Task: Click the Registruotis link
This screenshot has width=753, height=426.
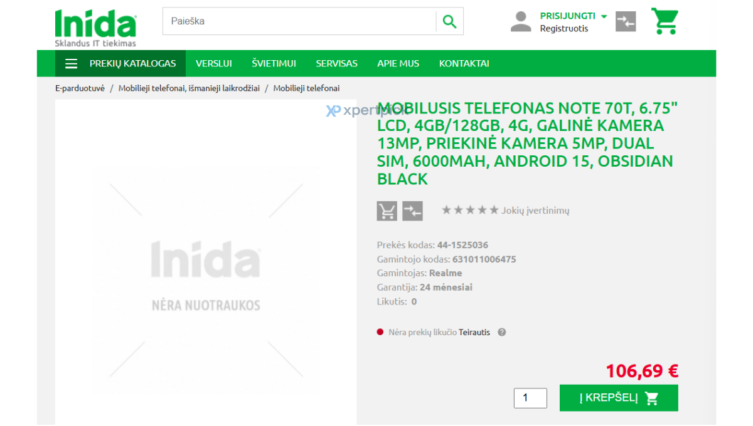Action: pos(564,29)
